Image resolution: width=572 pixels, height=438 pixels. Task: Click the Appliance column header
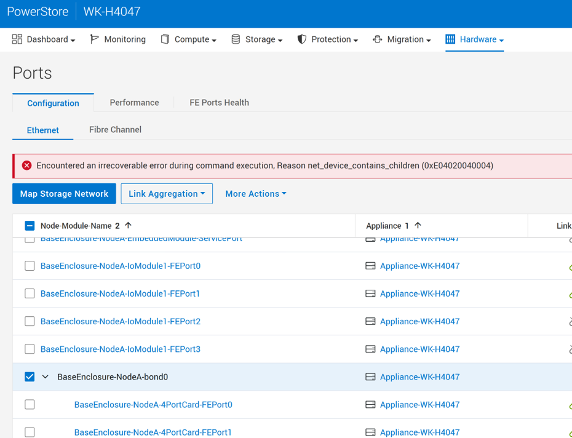click(x=383, y=226)
